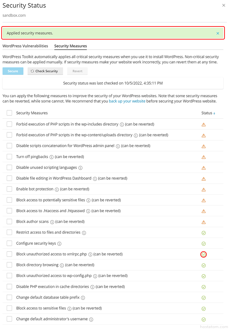
Task: Click warning status icon for Turn off pingbacks
Action: pyautogui.click(x=204, y=157)
